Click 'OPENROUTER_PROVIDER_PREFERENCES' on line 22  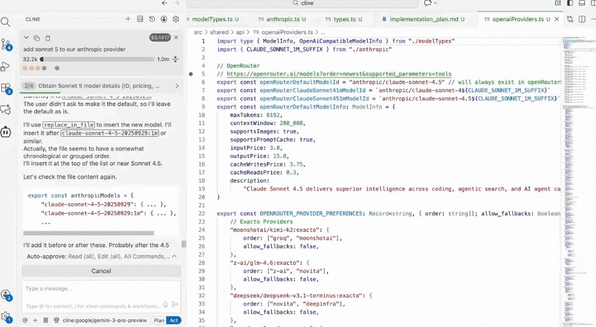point(311,214)
